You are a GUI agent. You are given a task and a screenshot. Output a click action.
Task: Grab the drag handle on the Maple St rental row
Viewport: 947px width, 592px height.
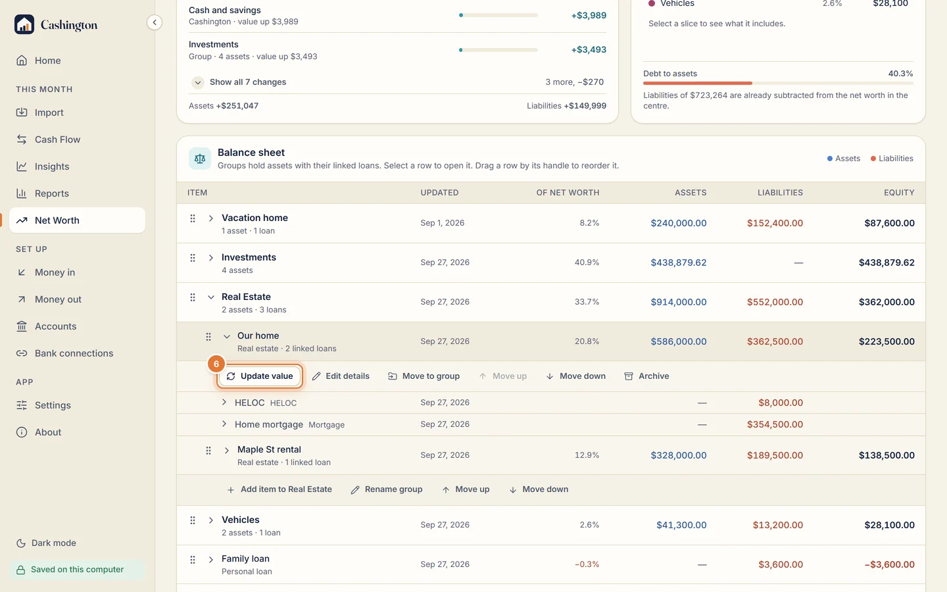coord(208,451)
